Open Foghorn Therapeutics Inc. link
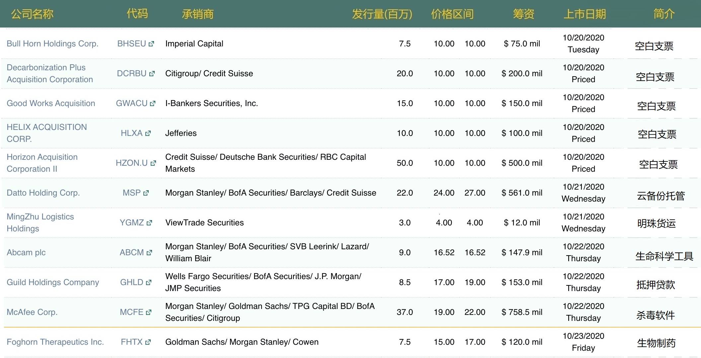Viewport: 701px width, 358px height. [x=55, y=342]
